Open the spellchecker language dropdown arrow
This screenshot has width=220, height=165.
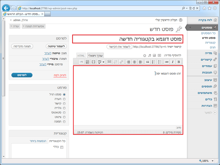[x=103, y=62]
